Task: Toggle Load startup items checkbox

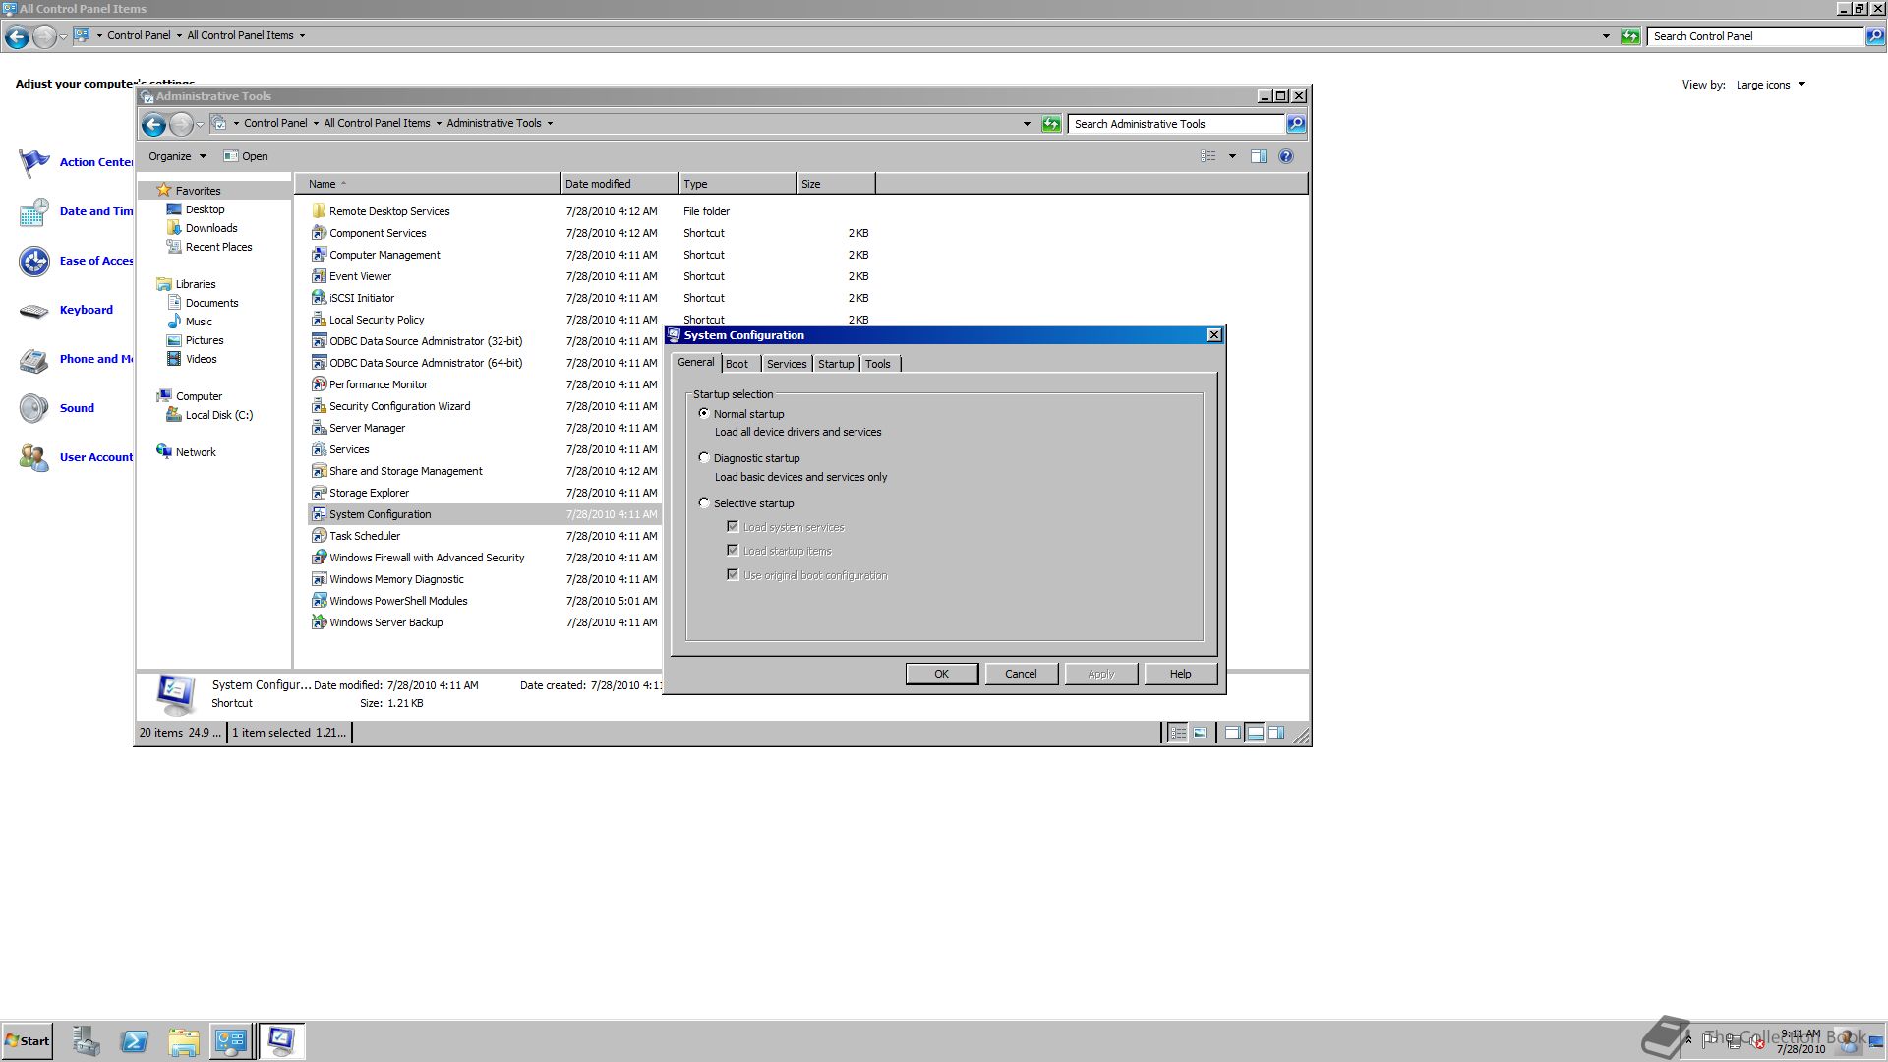Action: tap(733, 551)
